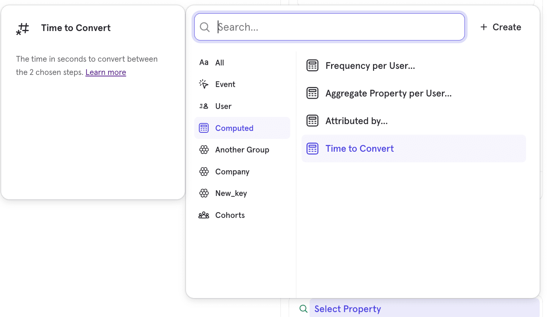
Task: Open the Attributed by… option
Action: coord(356,121)
